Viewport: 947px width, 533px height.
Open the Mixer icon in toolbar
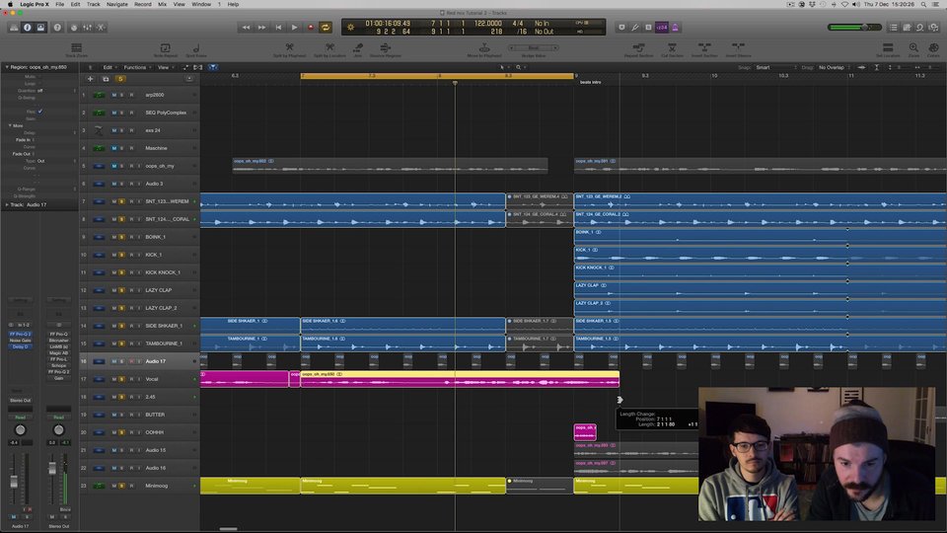(x=88, y=28)
